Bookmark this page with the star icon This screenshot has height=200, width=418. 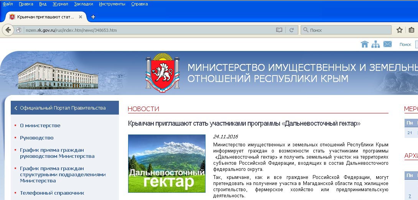[399, 30]
